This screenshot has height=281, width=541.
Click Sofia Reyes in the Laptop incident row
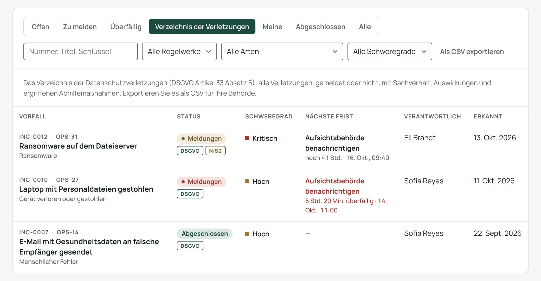pyautogui.click(x=424, y=181)
